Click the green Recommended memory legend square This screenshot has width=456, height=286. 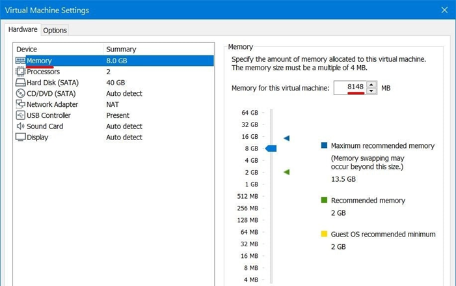(324, 200)
